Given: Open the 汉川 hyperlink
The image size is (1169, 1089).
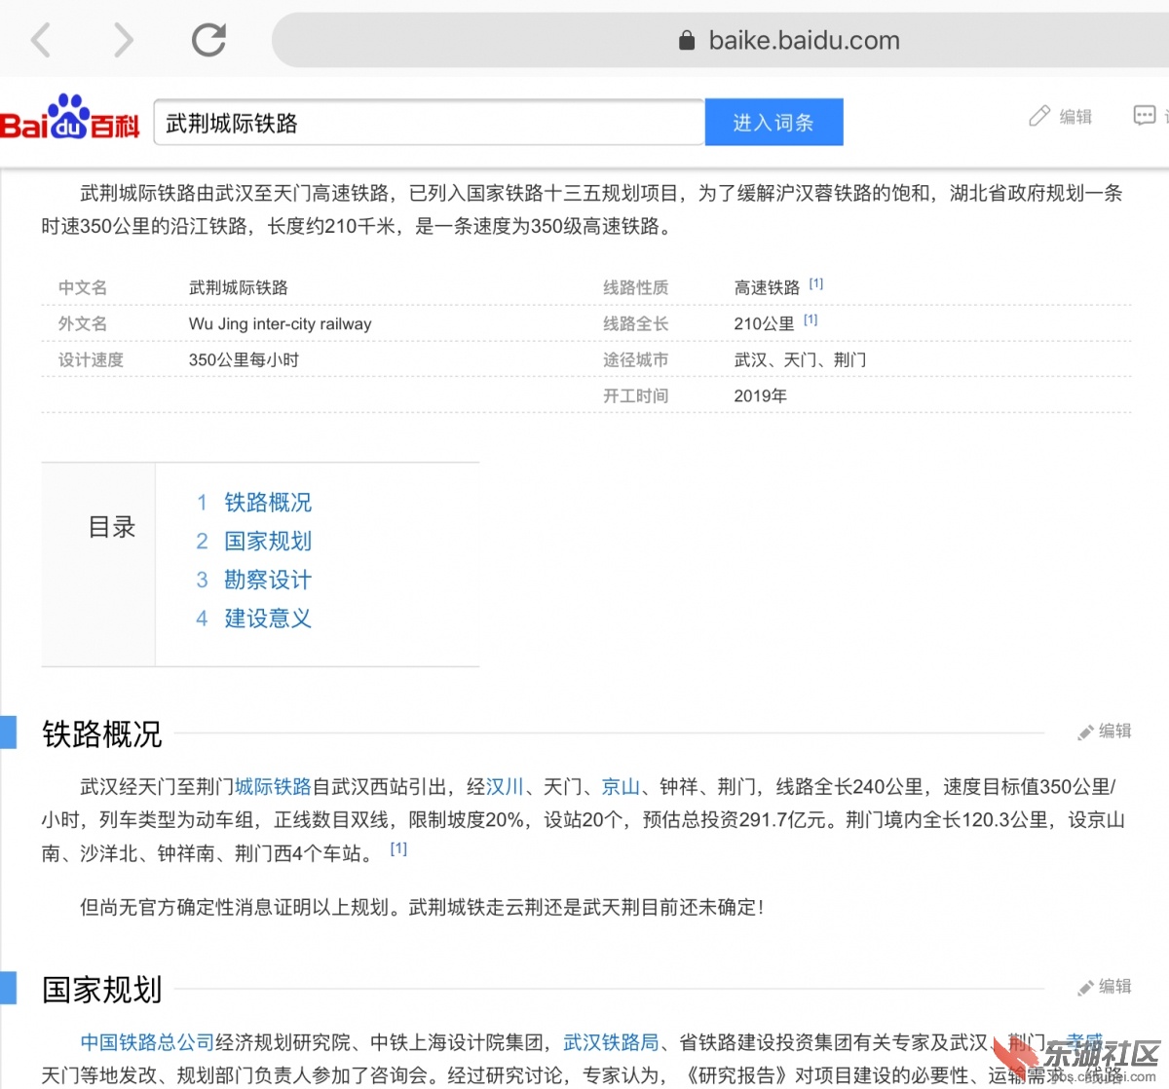Looking at the screenshot, I should coord(505,787).
